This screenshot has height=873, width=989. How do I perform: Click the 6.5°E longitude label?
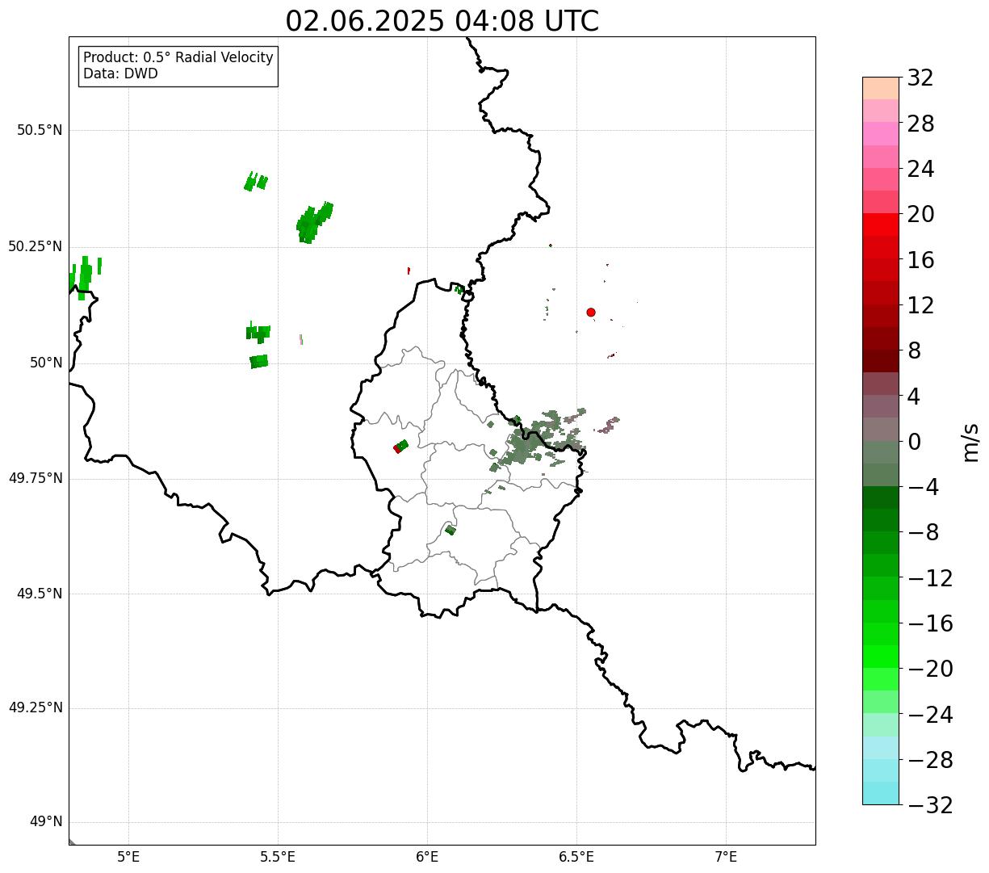point(576,858)
